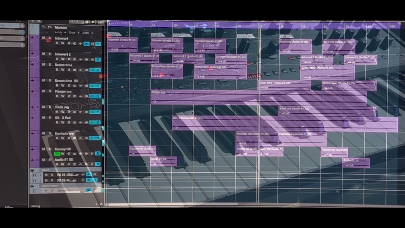
Task: Open edit channel settings for Tommy OB track
Action: pyautogui.click(x=69, y=154)
